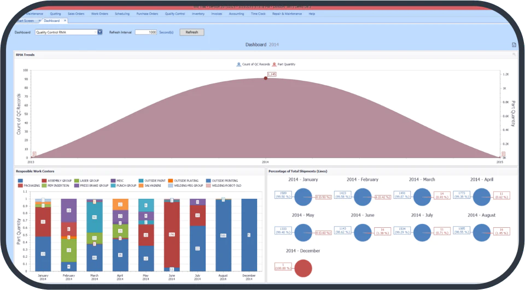Click the pin icon on RMA Trends panel
This screenshot has height=290, width=525.
(514, 55)
